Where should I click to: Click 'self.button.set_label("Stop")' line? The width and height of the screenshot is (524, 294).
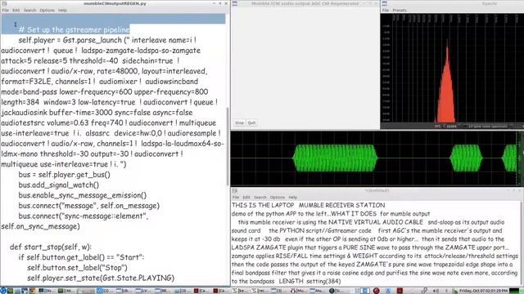point(77,267)
